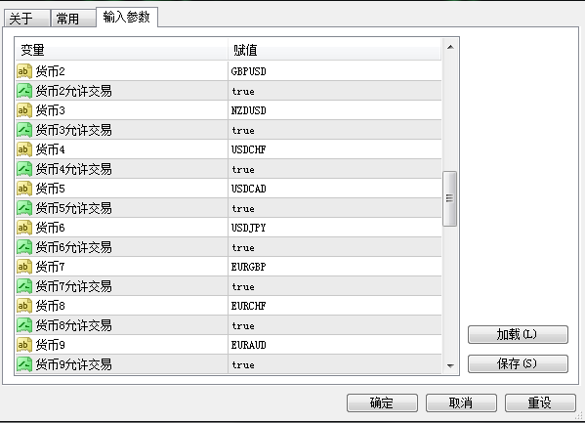Click the boolean icon beside 货币3允许交易
Screen dimensions: 585x423
click(23, 130)
